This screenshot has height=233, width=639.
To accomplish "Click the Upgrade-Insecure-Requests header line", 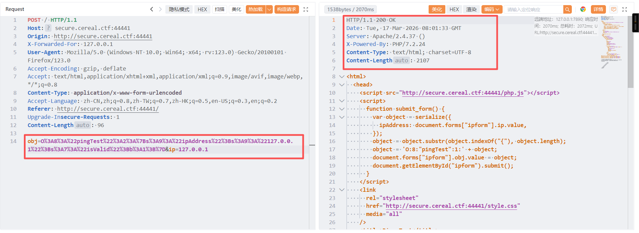I will (x=74, y=117).
